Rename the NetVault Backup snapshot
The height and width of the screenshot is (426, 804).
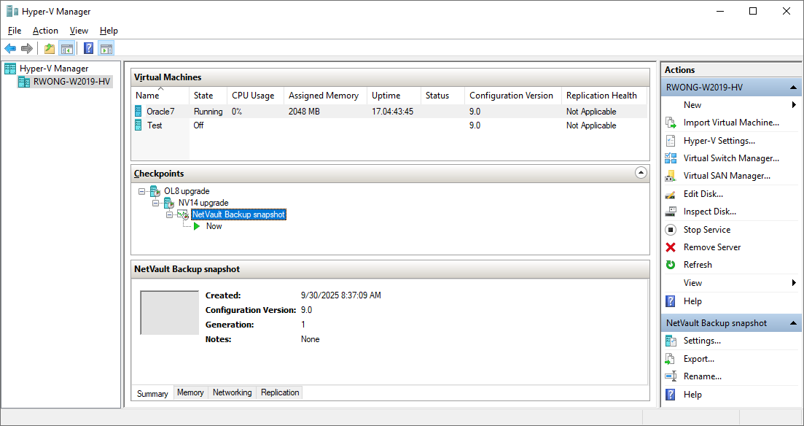[x=702, y=376]
